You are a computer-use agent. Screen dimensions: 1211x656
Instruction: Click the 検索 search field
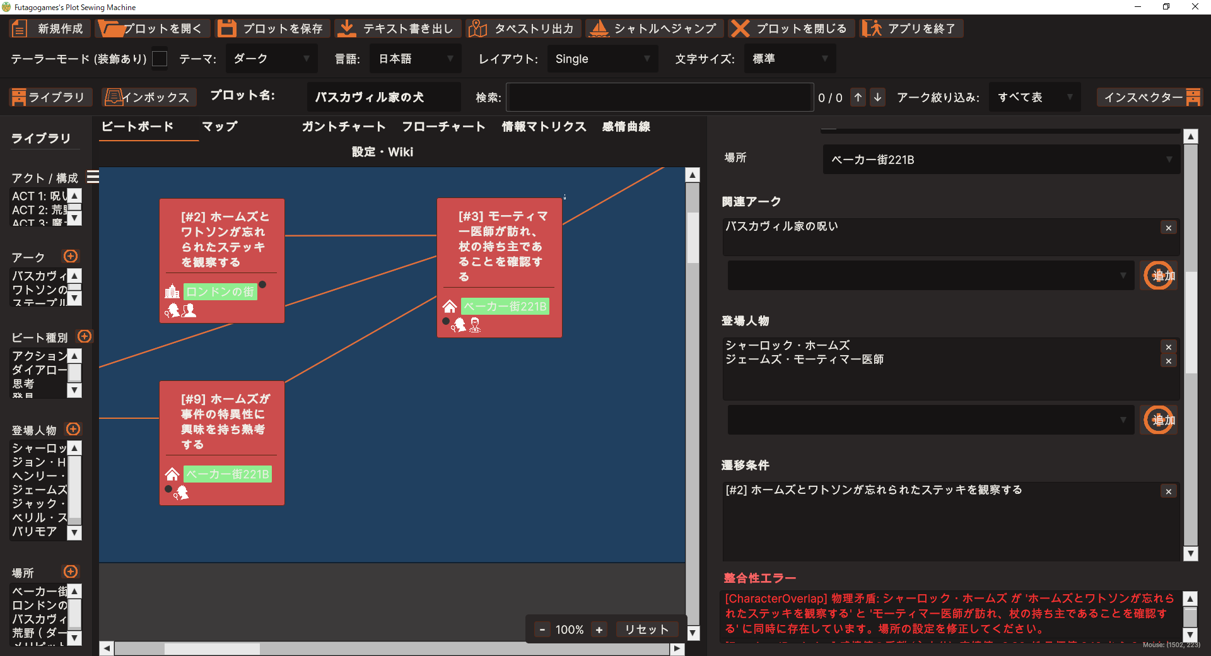(x=660, y=97)
